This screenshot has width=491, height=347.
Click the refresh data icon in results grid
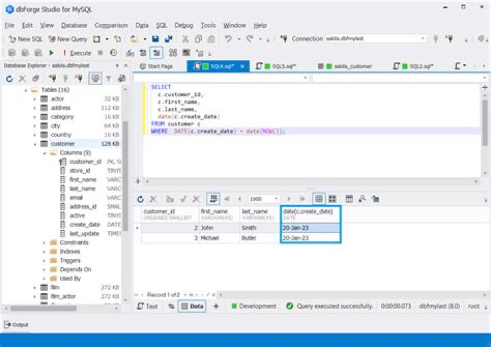(x=140, y=198)
